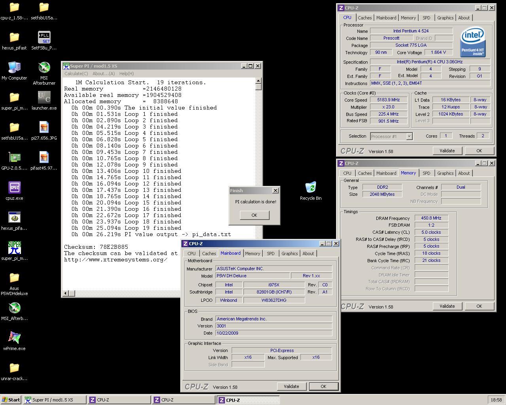506x405 pixels.
Task: Click Super PI horizontal scrollbar left arrow
Action: tap(66, 293)
